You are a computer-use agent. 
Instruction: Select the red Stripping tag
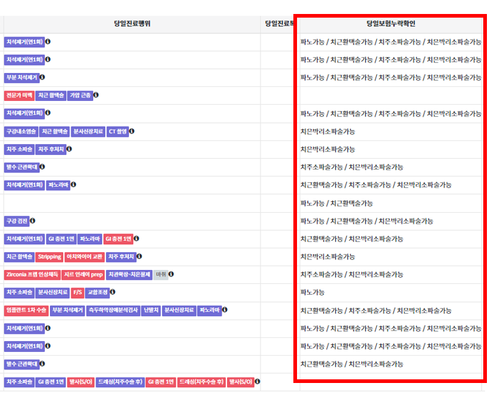pyautogui.click(x=49, y=257)
